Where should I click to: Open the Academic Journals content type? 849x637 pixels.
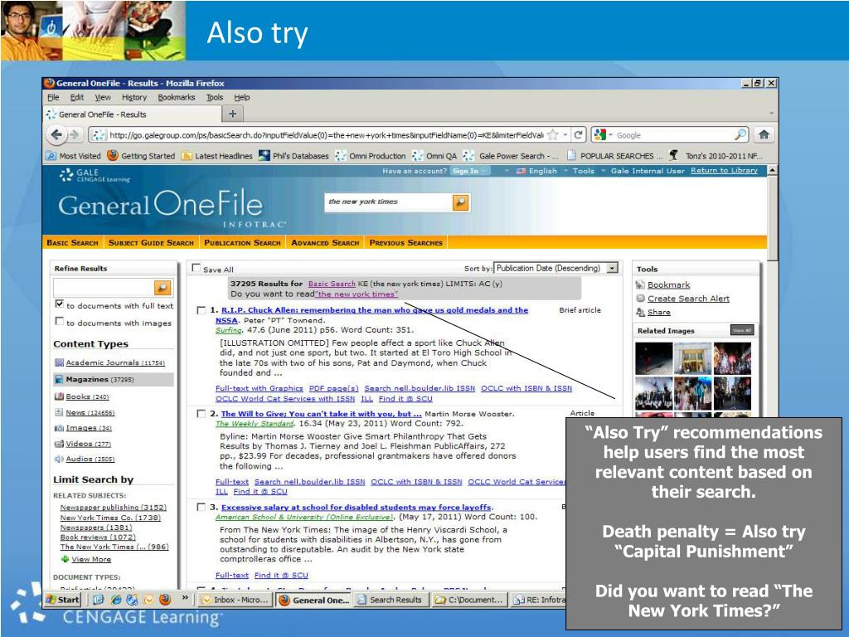[x=114, y=362]
